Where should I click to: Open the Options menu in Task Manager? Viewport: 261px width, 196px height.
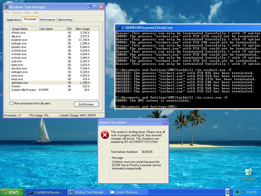coord(17,13)
